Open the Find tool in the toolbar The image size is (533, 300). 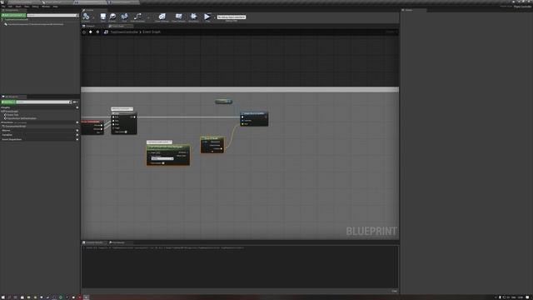coord(124,17)
